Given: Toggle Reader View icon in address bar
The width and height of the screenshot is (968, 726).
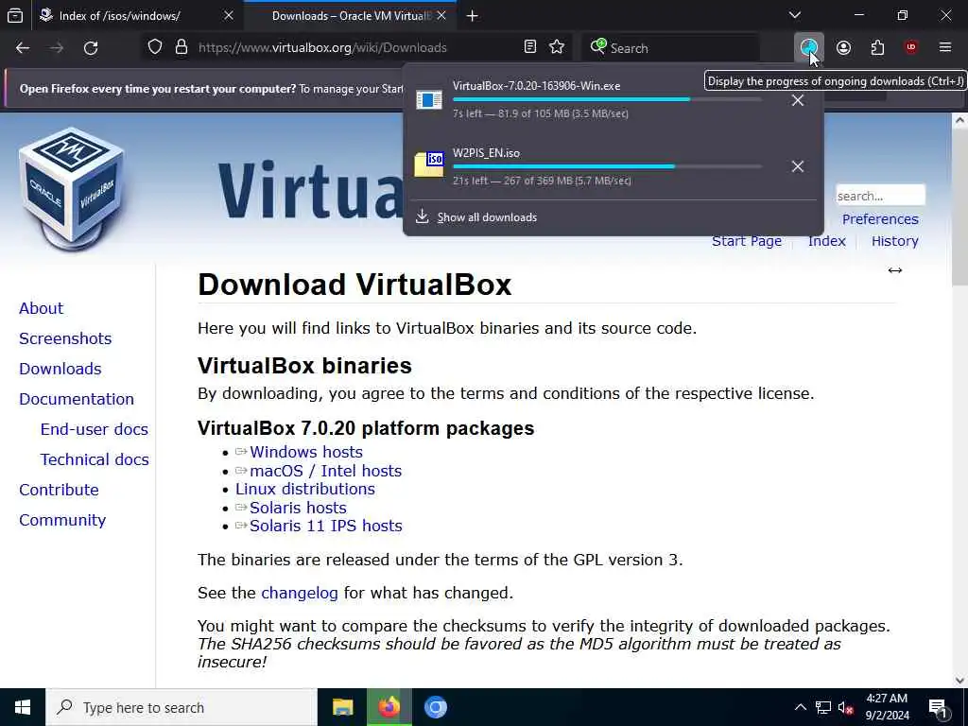Looking at the screenshot, I should point(529,47).
